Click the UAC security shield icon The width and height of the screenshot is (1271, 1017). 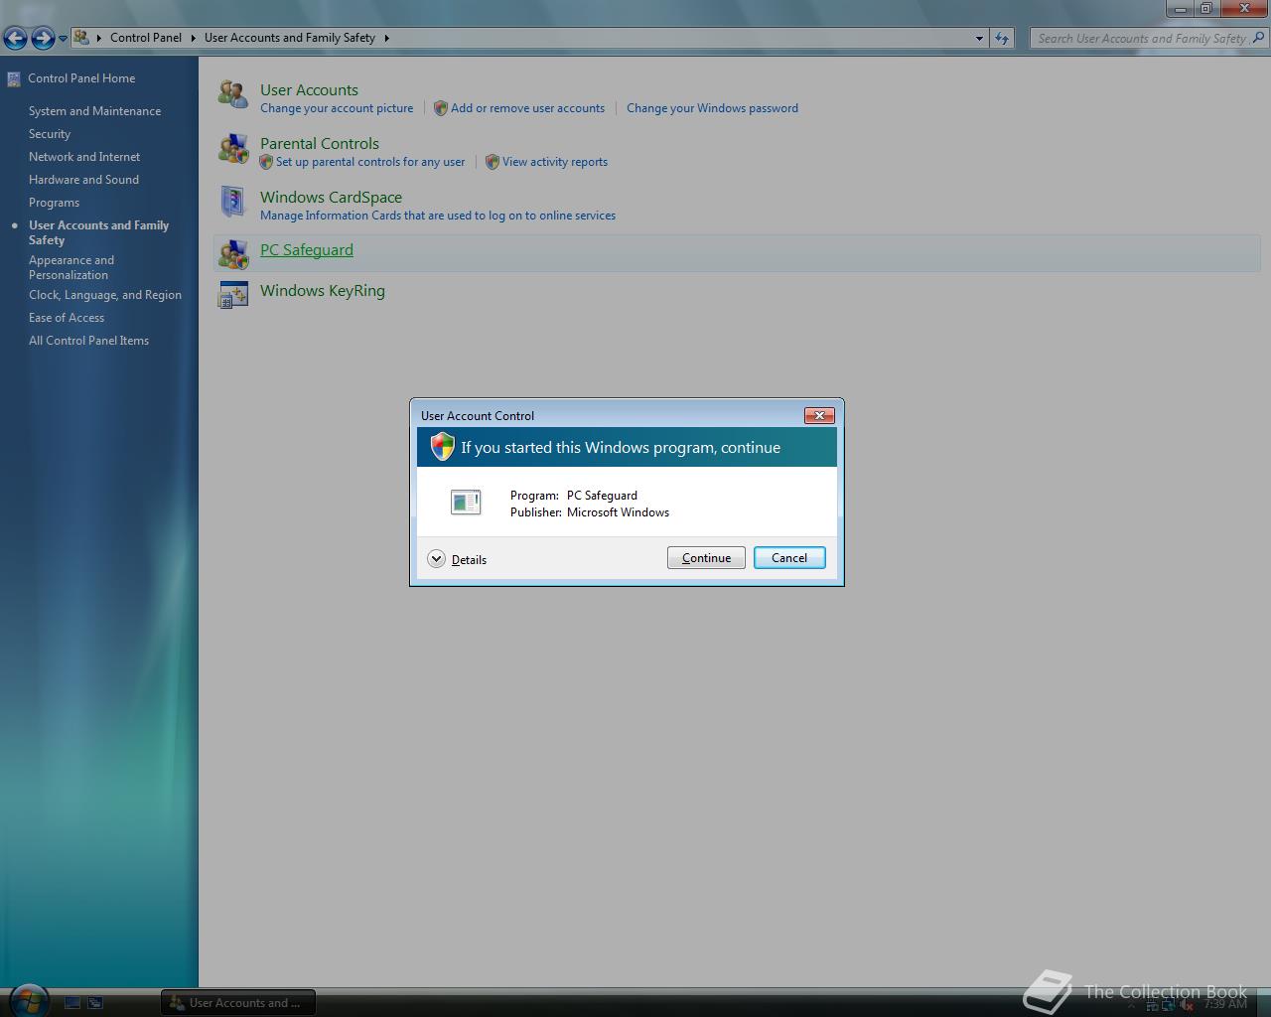point(442,447)
